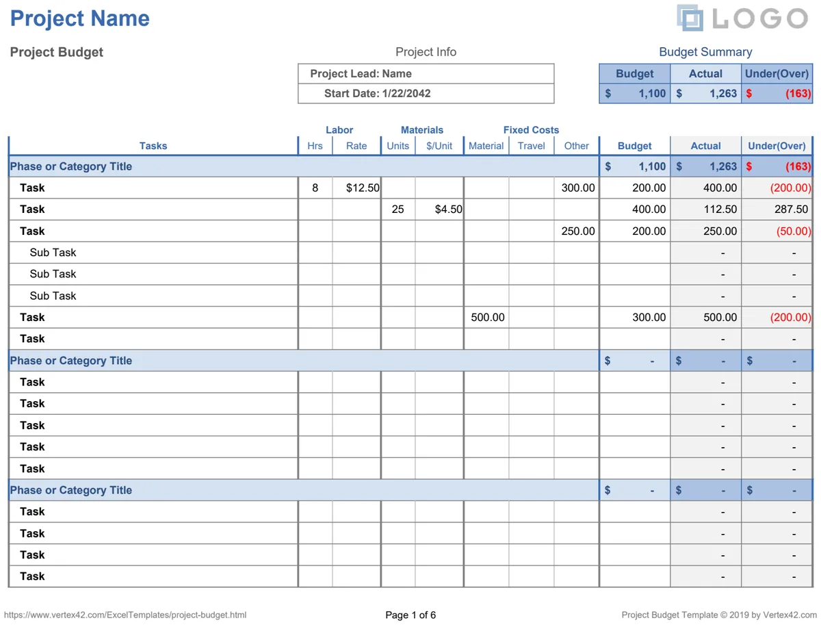Select the Vertex42.com copyright footer text
The image size is (821, 625).
pos(719,615)
